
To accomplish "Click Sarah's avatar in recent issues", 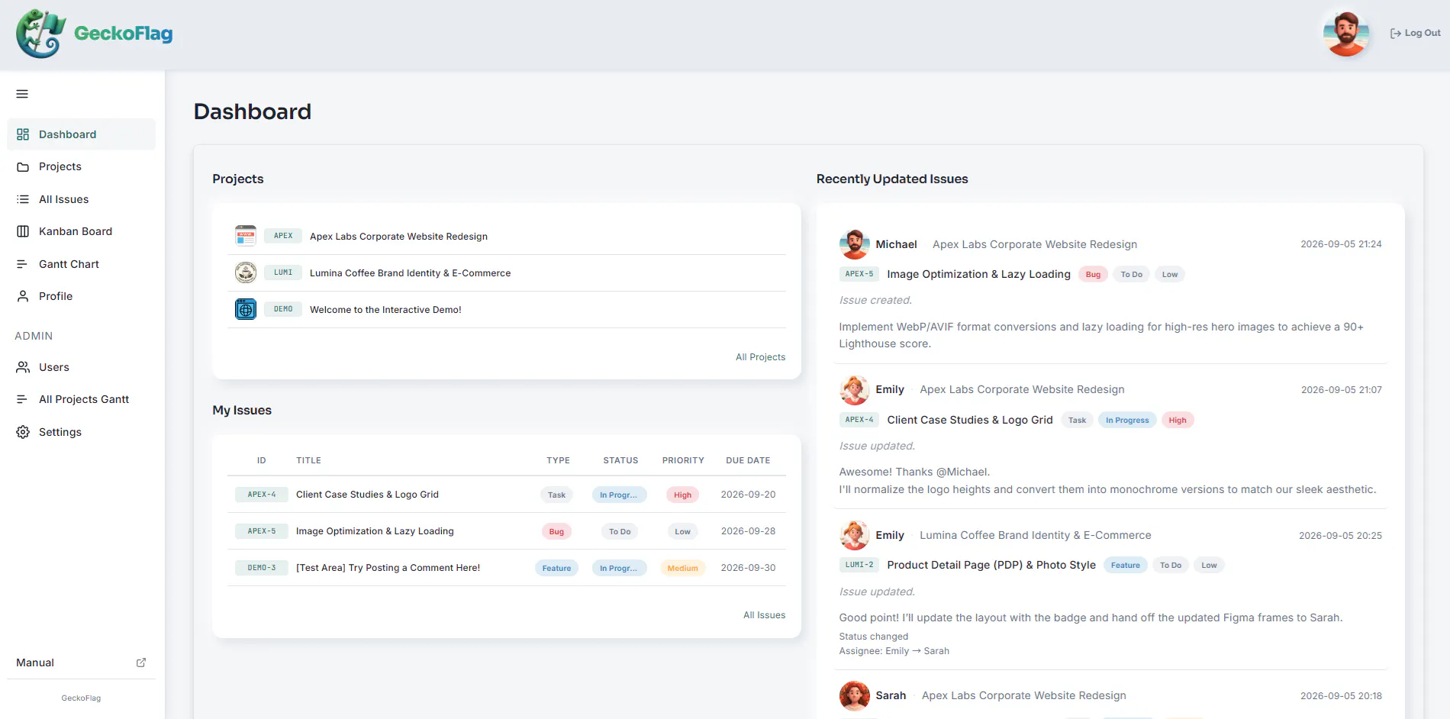I will coord(854,696).
